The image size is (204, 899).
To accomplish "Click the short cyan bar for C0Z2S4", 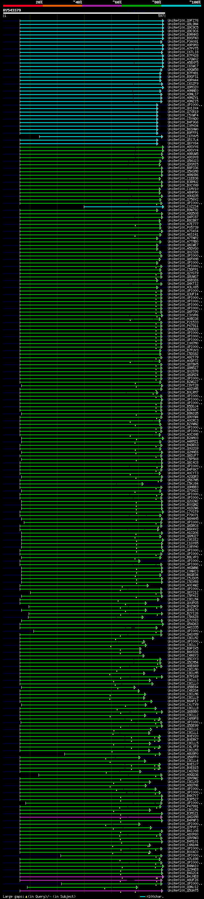I will click(x=123, y=207).
